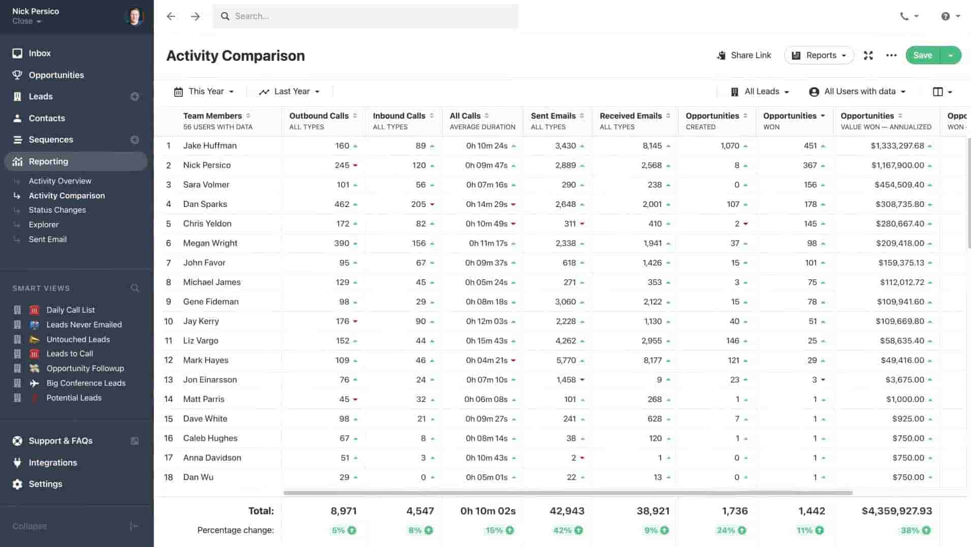Sort by Outbound Calls column
The height and width of the screenshot is (547, 971).
pyautogui.click(x=319, y=116)
